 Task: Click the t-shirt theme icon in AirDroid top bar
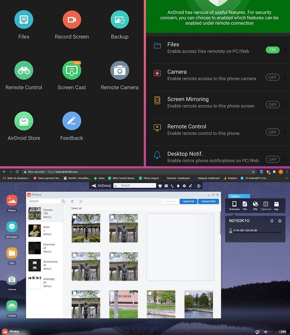pyautogui.click(x=160, y=186)
